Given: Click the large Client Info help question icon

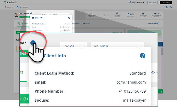Looking at the screenshot, I should tap(143, 56).
